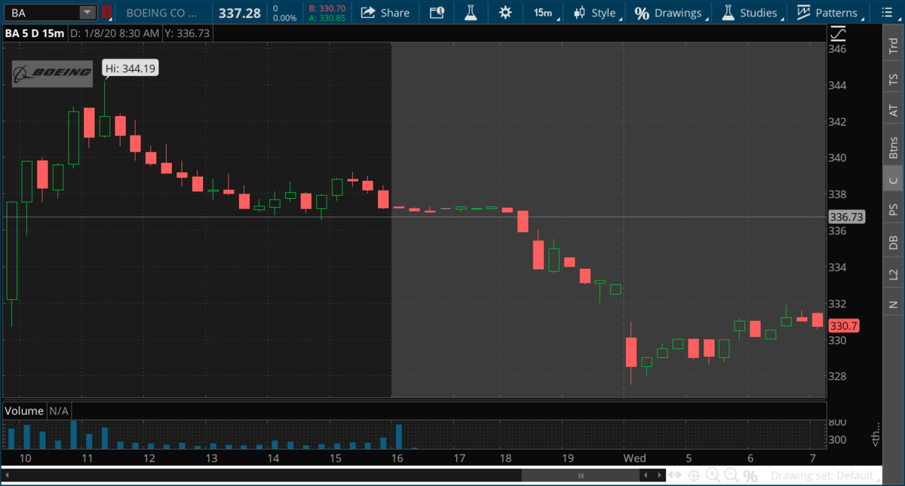The width and height of the screenshot is (905, 486).
Task: Open chart settings gear icon
Action: [x=505, y=13]
